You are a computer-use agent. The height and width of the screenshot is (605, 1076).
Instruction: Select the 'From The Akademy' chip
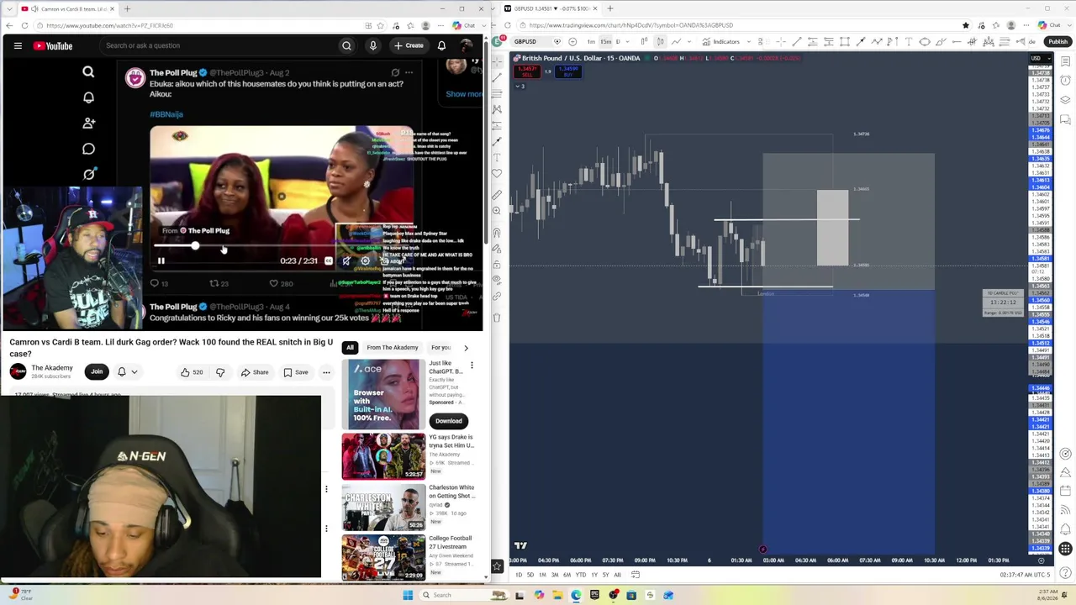pos(393,347)
